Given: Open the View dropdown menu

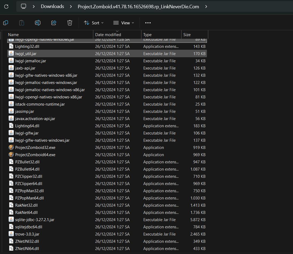Looking at the screenshot, I should click(x=123, y=23).
